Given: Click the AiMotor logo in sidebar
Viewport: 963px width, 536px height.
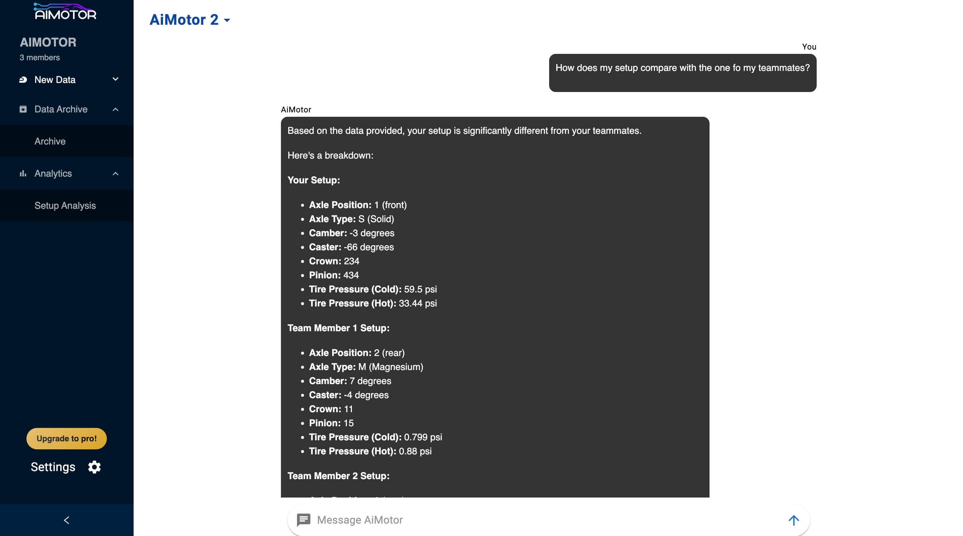Looking at the screenshot, I should tap(65, 12).
